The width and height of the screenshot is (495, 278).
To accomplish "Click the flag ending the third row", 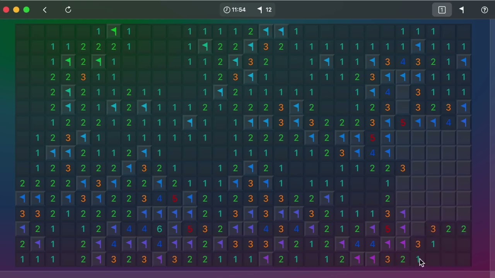I will pos(464,62).
